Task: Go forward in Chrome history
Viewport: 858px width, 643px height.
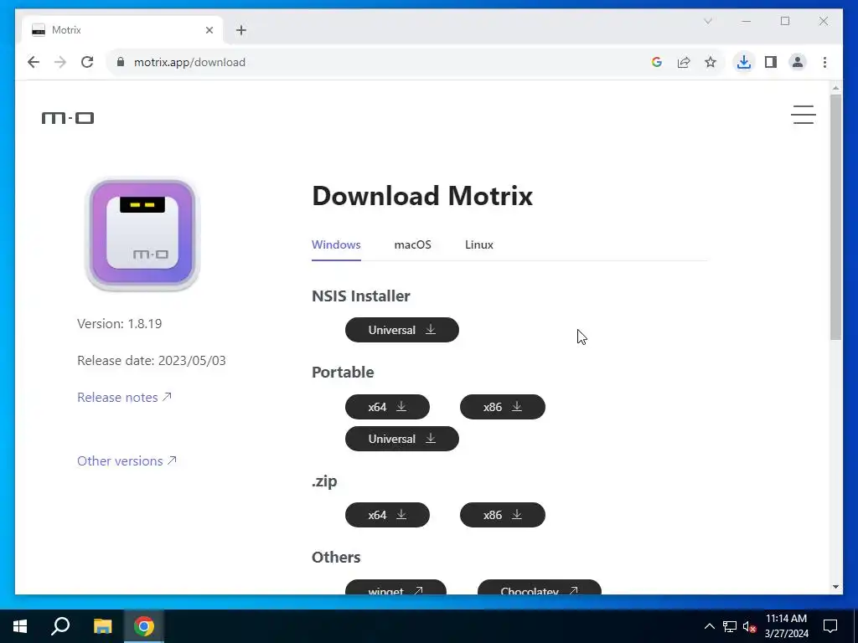Action: (x=60, y=62)
